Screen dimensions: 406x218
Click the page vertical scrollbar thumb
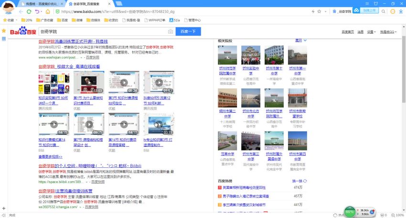[404, 69]
